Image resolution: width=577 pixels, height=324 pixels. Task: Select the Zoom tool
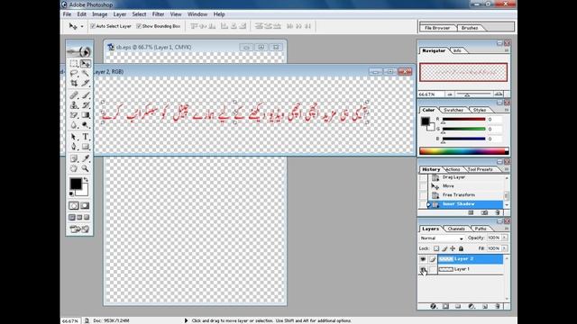[86, 168]
